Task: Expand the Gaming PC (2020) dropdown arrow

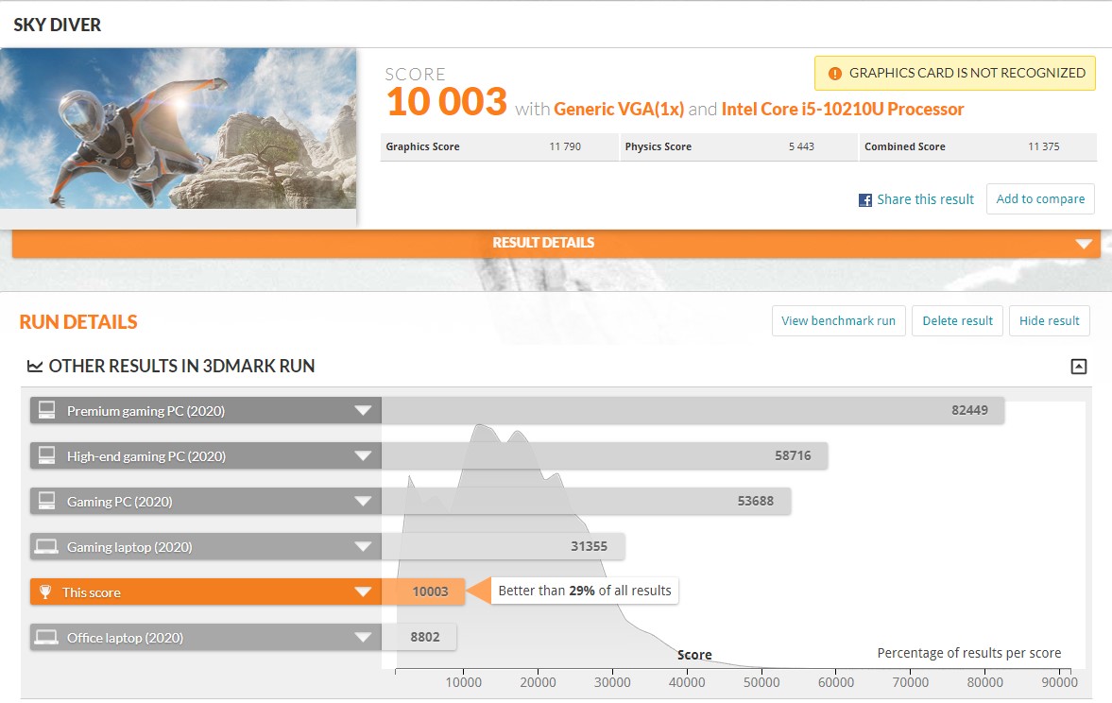Action: click(x=363, y=502)
